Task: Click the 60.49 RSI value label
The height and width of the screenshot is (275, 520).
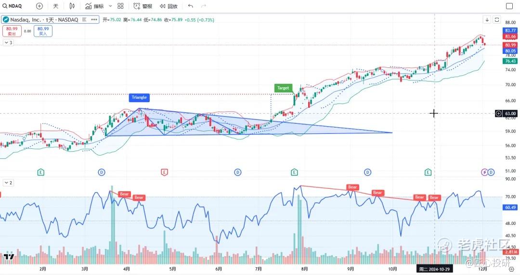Action: point(510,207)
